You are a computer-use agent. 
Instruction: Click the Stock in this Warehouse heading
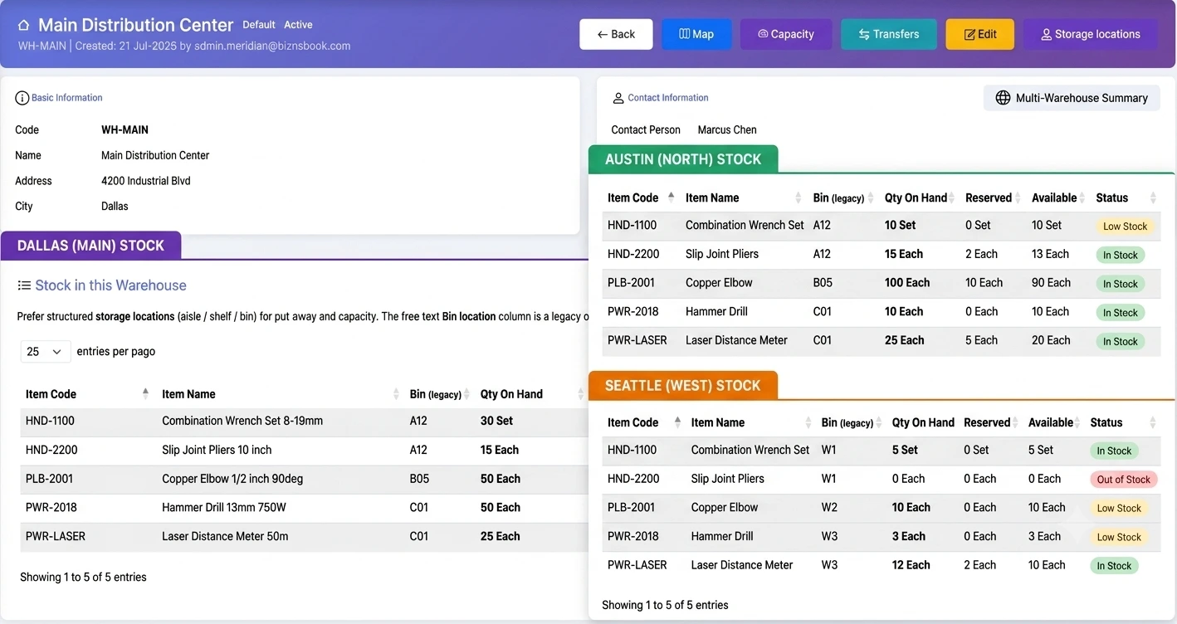(x=110, y=285)
